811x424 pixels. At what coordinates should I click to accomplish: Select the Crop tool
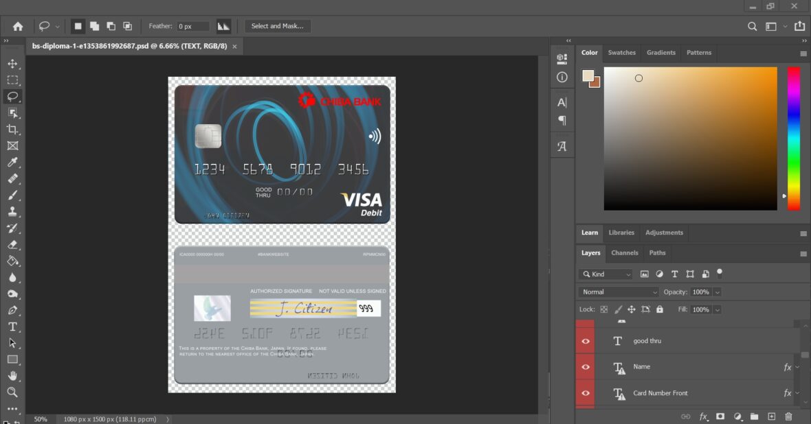point(12,130)
